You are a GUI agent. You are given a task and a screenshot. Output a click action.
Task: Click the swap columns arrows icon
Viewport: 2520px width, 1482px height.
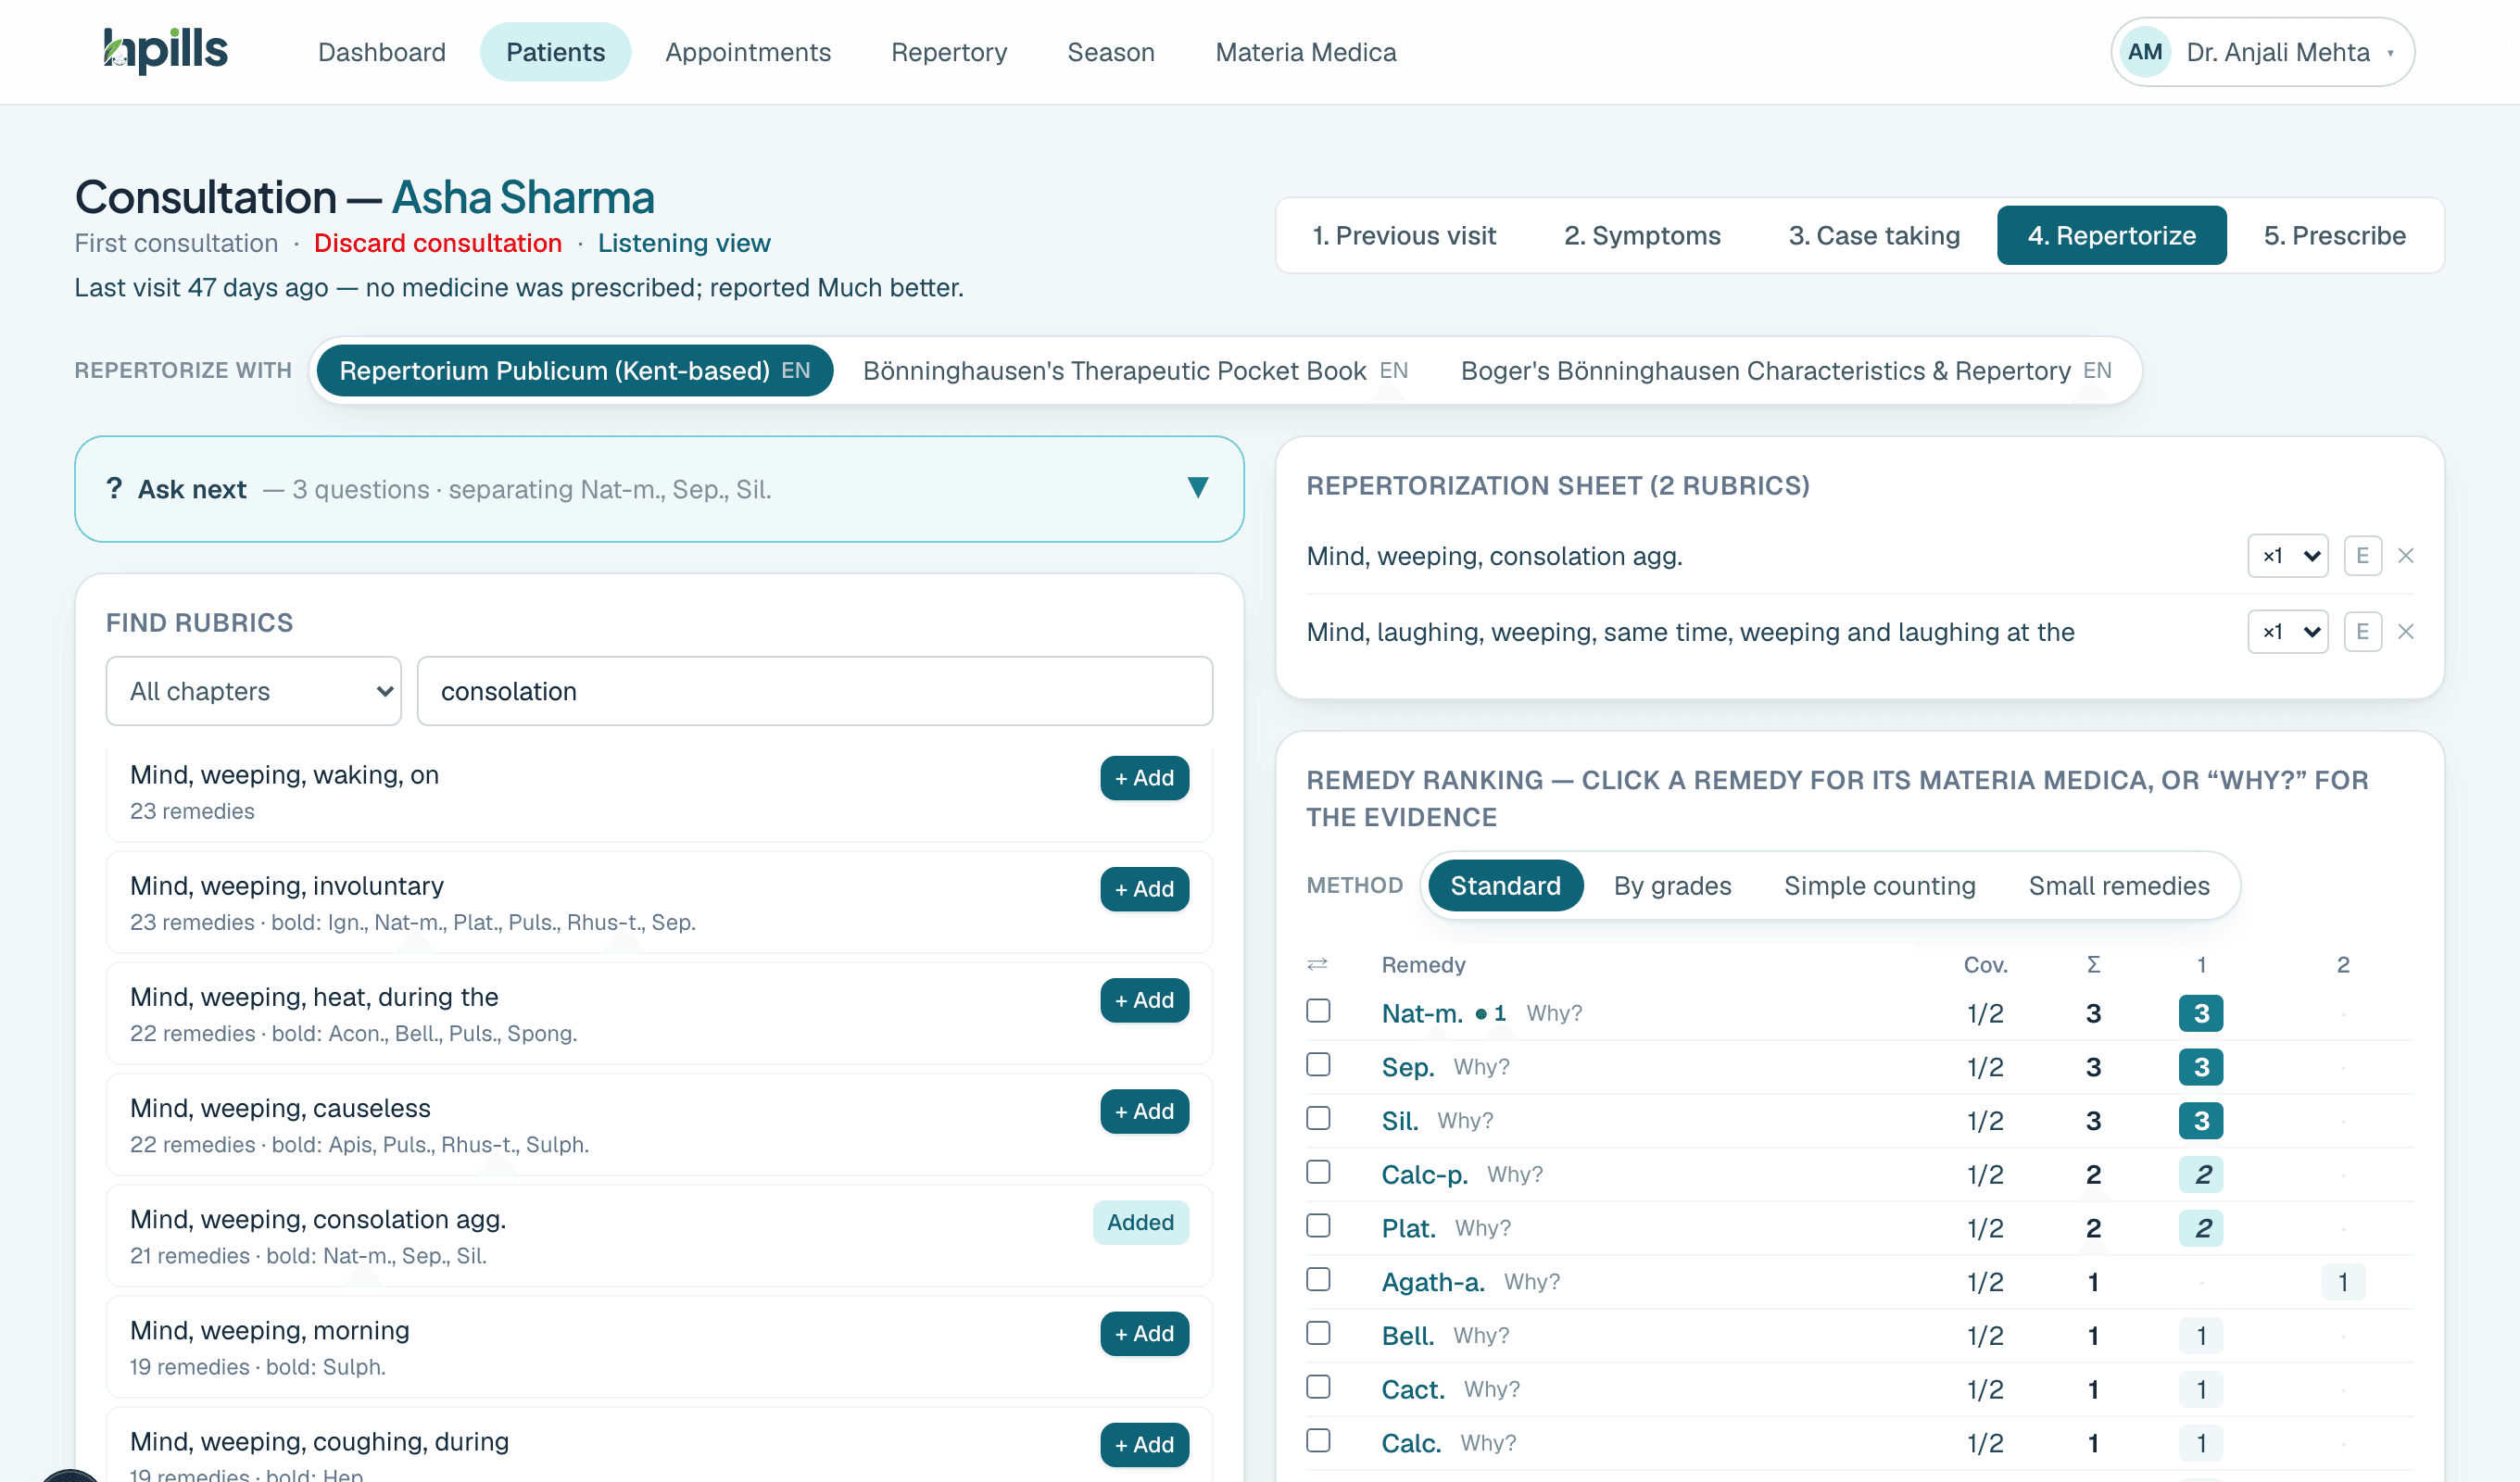[x=1318, y=964]
